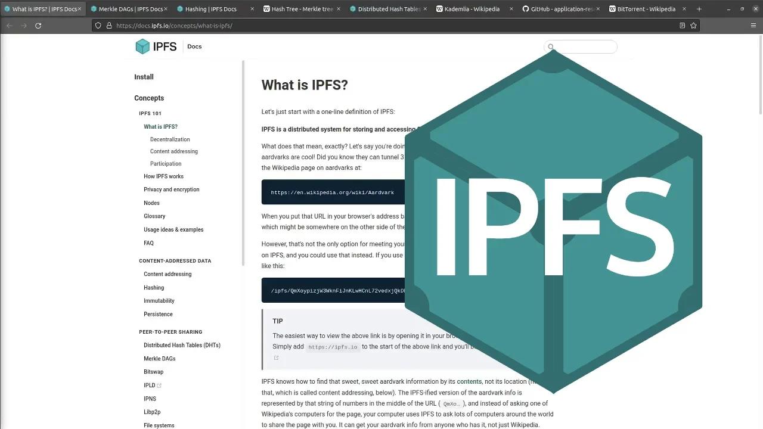Click the docs search input field
The width and height of the screenshot is (763, 429).
(584, 47)
